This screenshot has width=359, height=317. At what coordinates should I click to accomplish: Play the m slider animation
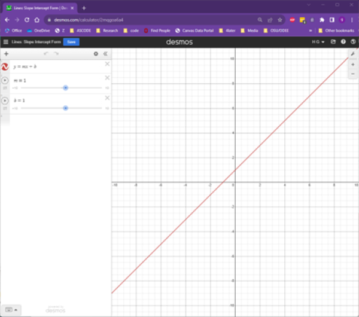(5, 80)
